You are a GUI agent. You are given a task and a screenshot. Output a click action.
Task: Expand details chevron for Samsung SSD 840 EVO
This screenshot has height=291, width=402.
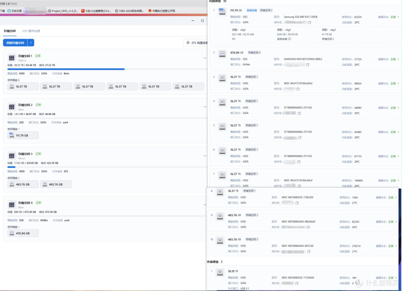click(398, 17)
